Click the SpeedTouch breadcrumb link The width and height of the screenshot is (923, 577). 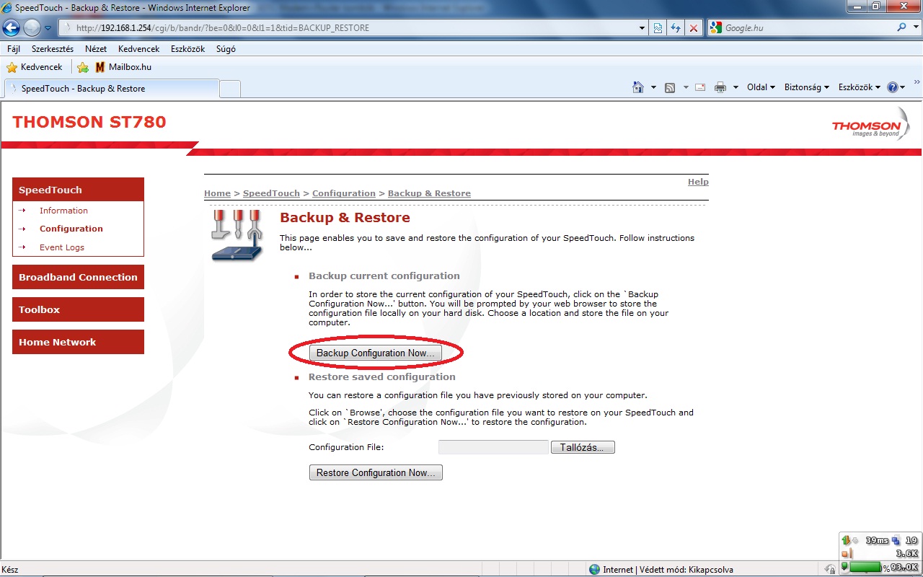[x=271, y=193]
